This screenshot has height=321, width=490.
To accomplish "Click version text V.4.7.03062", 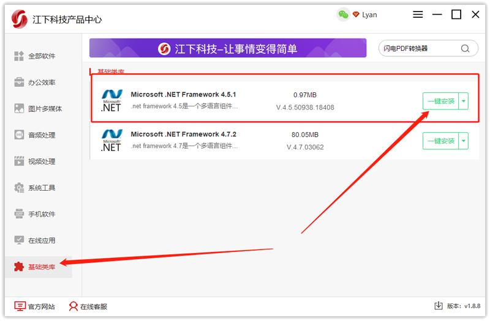I will [x=305, y=147].
